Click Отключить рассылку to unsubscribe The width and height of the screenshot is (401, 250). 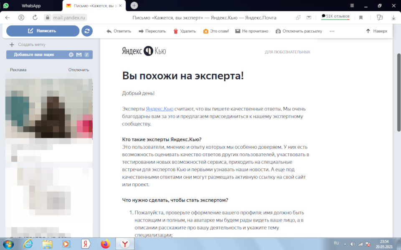[299, 31]
